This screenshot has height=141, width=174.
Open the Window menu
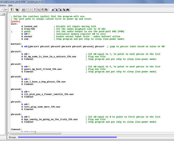(x=3, y=5)
